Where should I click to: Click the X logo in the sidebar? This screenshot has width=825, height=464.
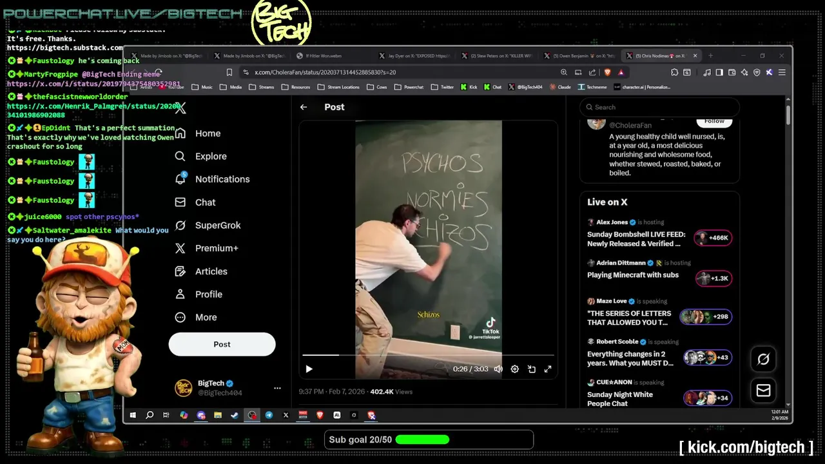click(180, 108)
